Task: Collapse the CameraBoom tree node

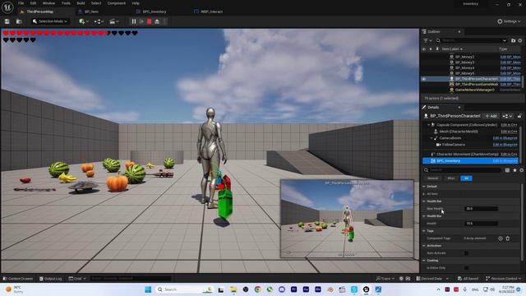Action: (x=431, y=138)
